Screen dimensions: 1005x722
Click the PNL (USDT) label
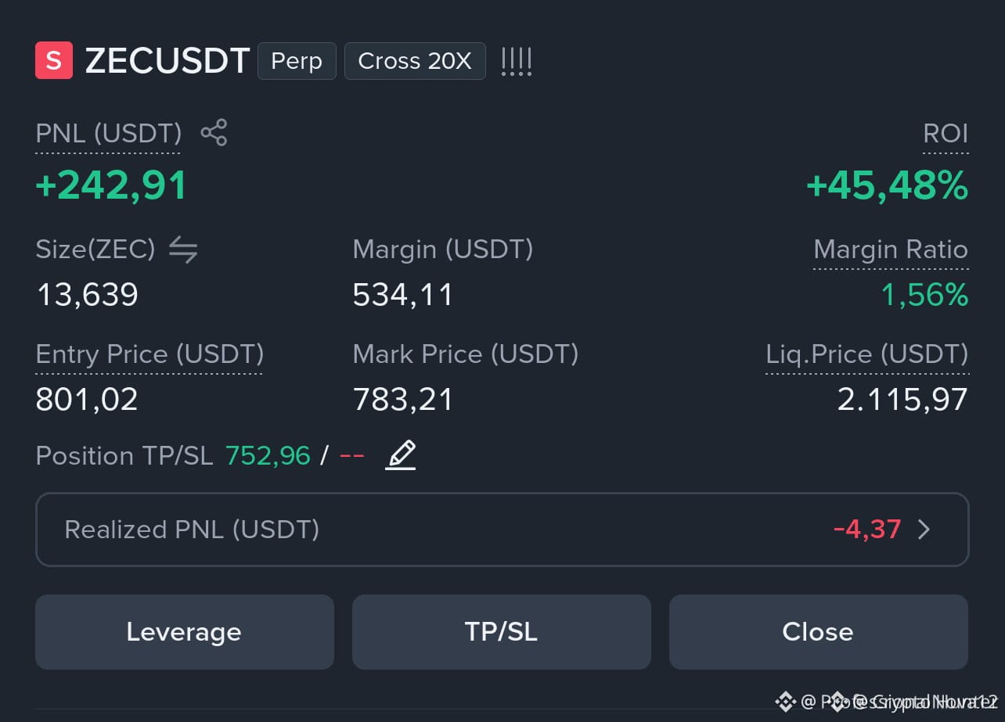tap(109, 134)
